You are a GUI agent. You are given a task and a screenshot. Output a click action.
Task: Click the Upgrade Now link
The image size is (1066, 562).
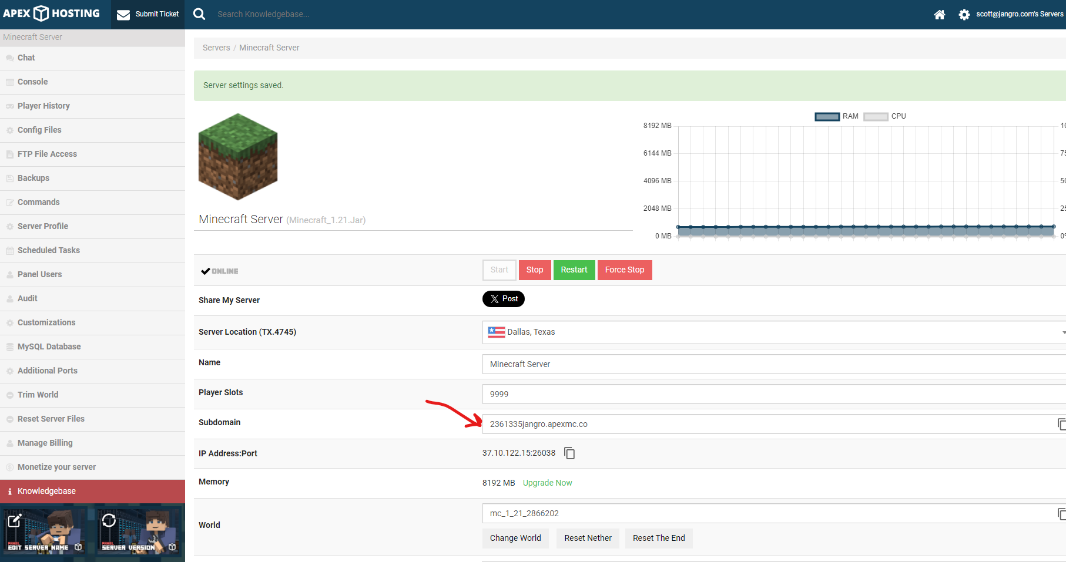[x=547, y=483]
